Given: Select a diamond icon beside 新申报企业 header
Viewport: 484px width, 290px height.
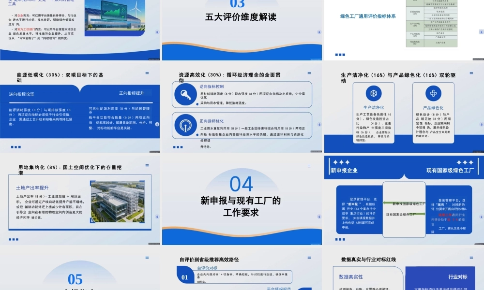Looking at the screenshot, I should click(x=341, y=162).
